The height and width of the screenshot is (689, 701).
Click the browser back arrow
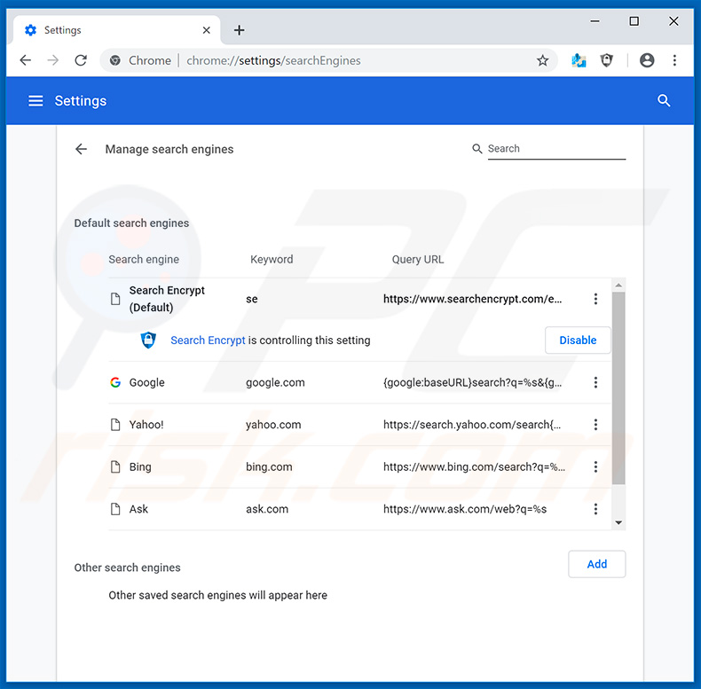click(x=26, y=60)
